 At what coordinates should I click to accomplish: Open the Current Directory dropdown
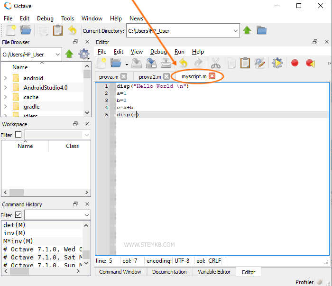coord(236,31)
